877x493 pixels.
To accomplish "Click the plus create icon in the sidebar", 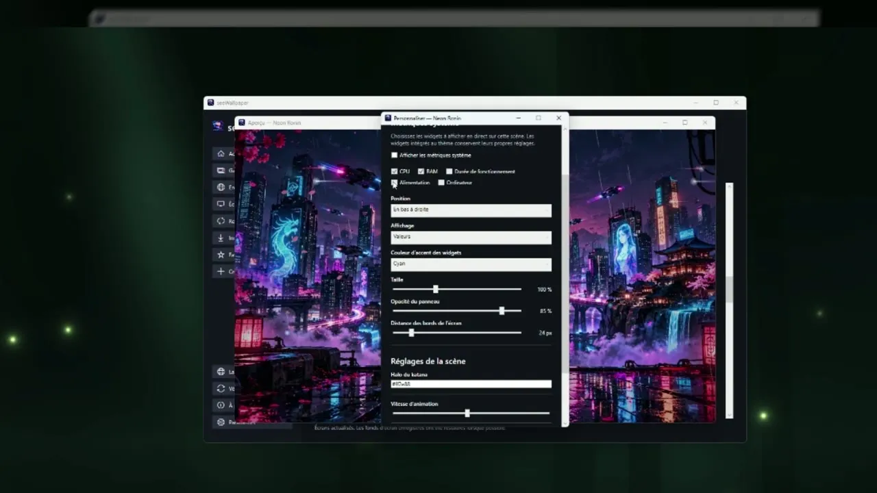I will click(221, 271).
